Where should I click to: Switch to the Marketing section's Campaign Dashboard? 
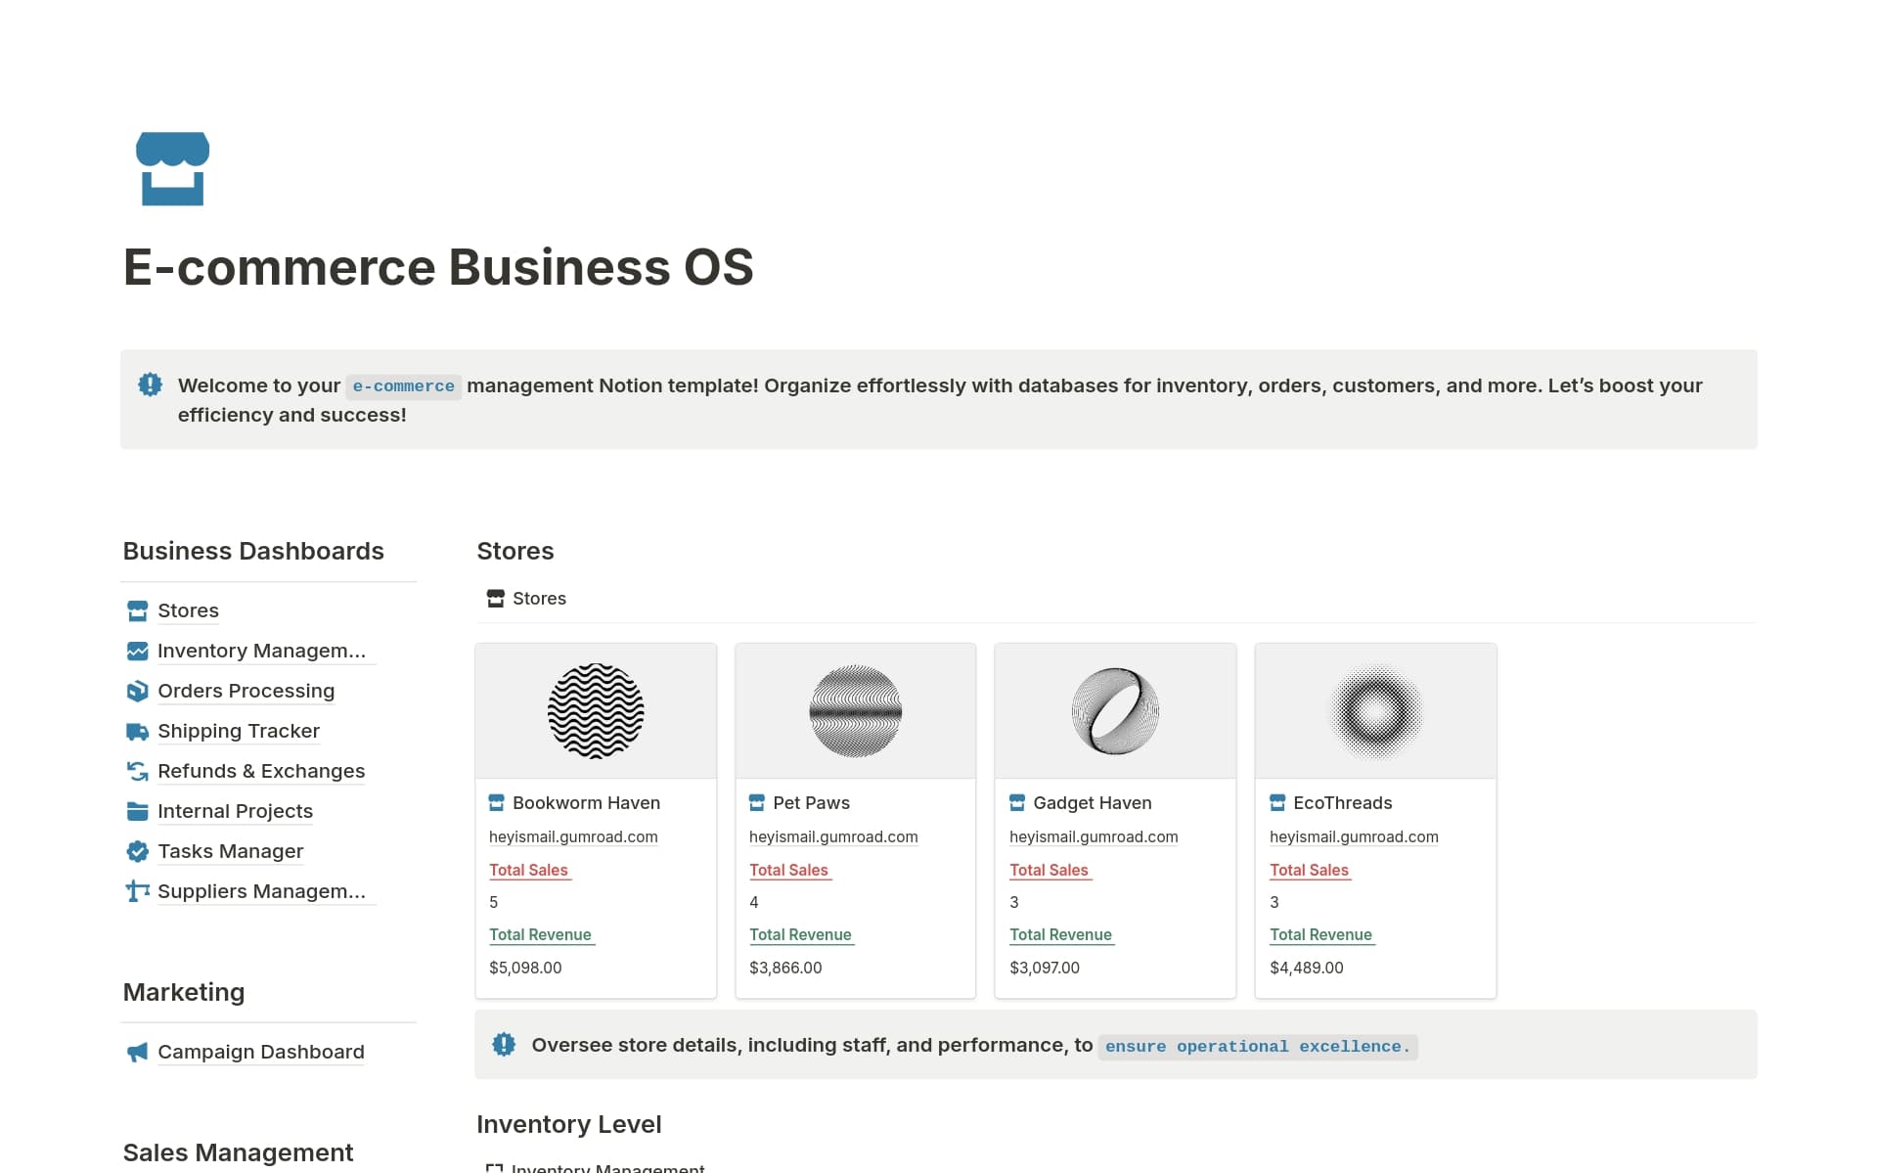(260, 1052)
